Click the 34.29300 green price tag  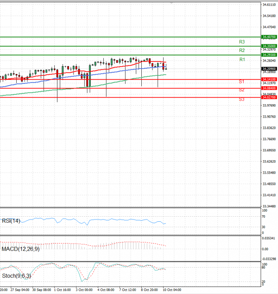[269, 55]
